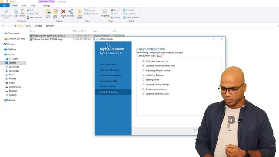279x157 pixels.
Task: Click Creating user accounts step indicator
Action: click(143, 89)
